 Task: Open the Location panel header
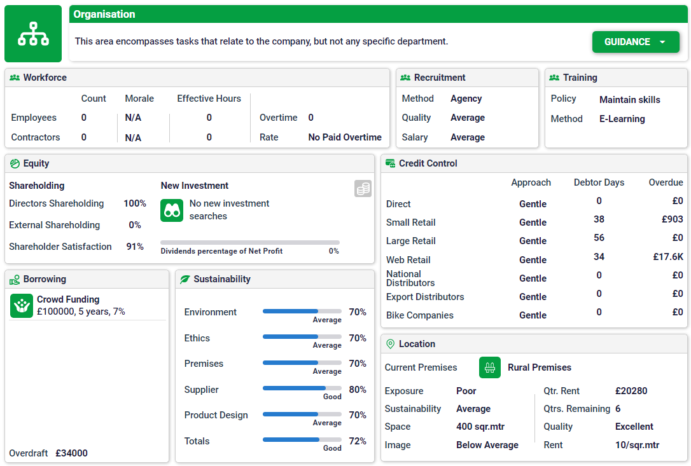click(x=534, y=344)
